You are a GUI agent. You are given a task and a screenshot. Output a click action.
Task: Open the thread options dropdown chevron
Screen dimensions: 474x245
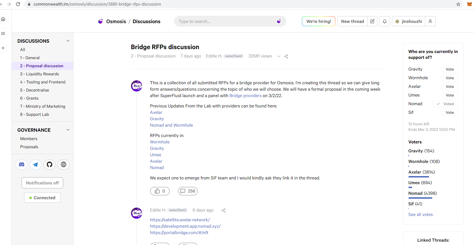(x=279, y=56)
